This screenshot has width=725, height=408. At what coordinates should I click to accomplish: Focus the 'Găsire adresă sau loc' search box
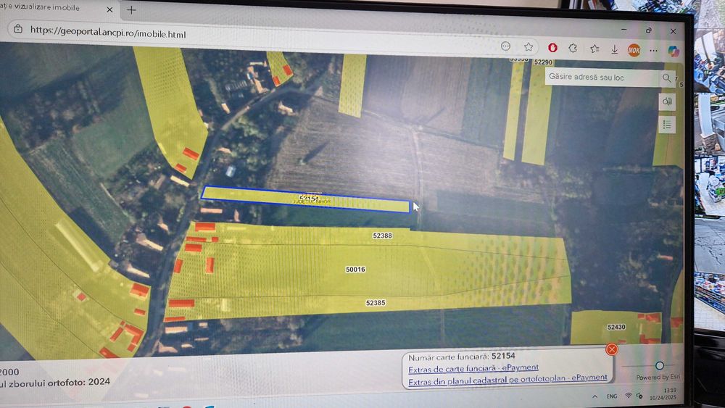[x=602, y=77]
